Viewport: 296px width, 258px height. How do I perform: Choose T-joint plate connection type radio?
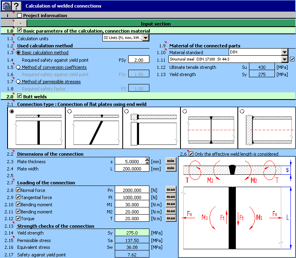(x=126, y=111)
